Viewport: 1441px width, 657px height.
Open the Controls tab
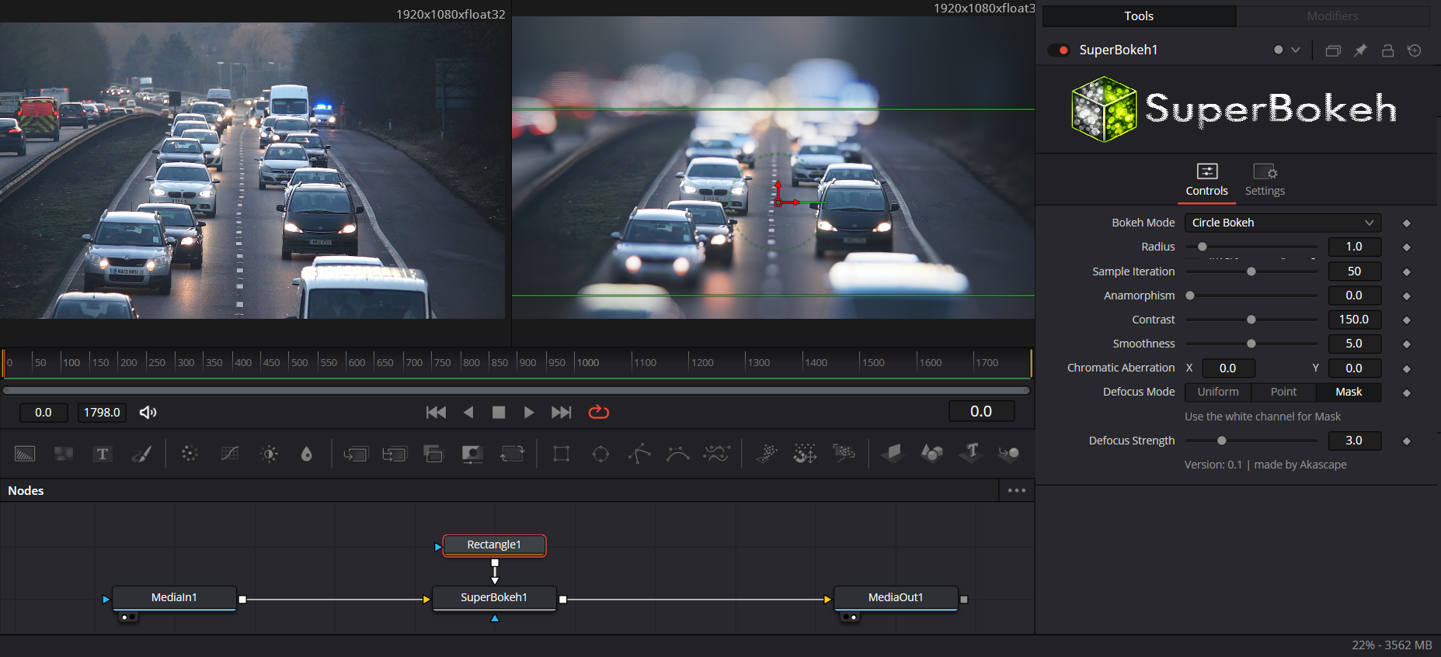click(x=1206, y=180)
